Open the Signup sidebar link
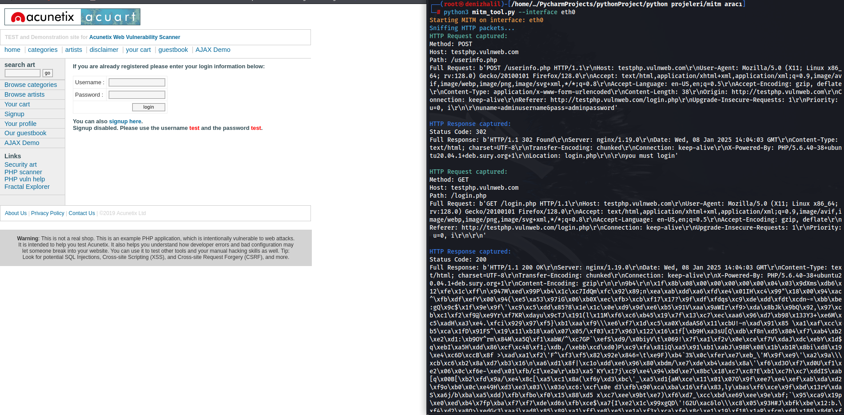844x415 pixels. [14, 114]
